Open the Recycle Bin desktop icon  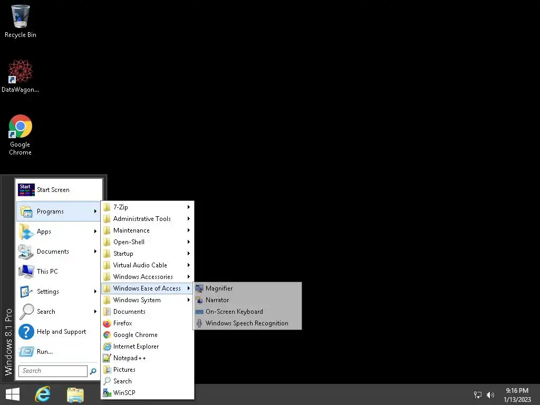21,21
